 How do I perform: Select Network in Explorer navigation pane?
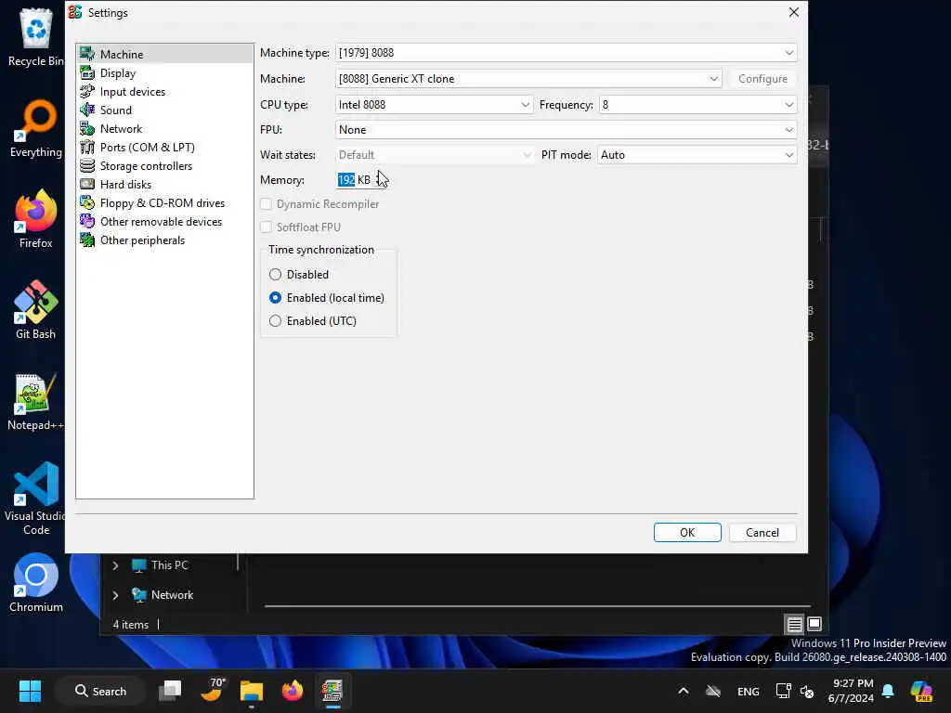tap(172, 595)
